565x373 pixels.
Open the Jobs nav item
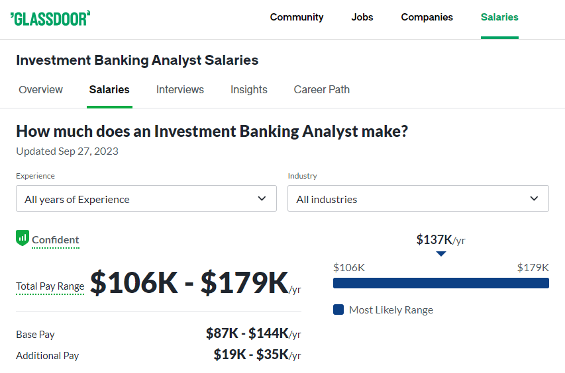point(362,17)
